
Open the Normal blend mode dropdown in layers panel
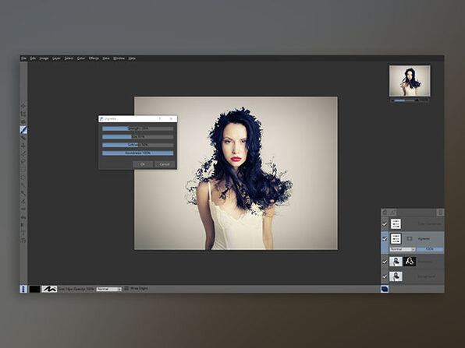tap(403, 249)
